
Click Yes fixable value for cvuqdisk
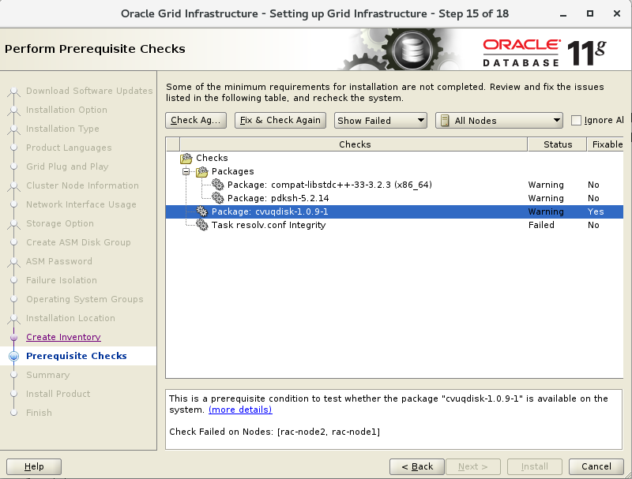point(596,211)
